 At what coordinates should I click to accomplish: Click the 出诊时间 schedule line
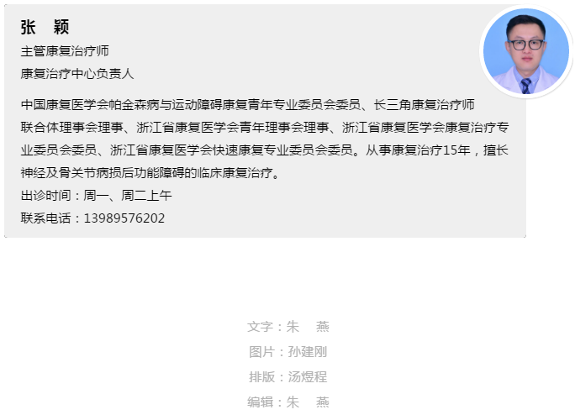pyautogui.click(x=96, y=196)
